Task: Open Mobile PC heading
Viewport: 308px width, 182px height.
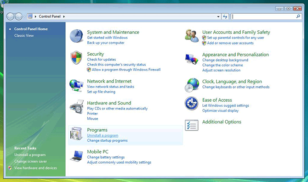Action: click(97, 152)
